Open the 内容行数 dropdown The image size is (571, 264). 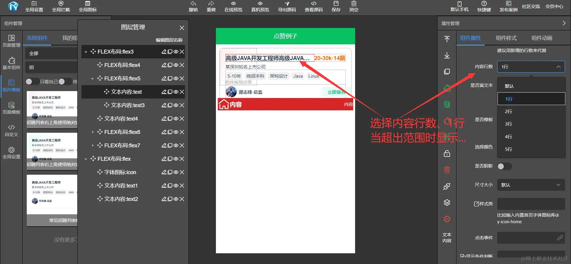coord(531,67)
